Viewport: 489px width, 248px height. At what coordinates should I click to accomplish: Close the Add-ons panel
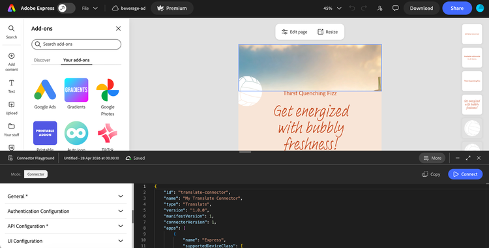click(118, 29)
